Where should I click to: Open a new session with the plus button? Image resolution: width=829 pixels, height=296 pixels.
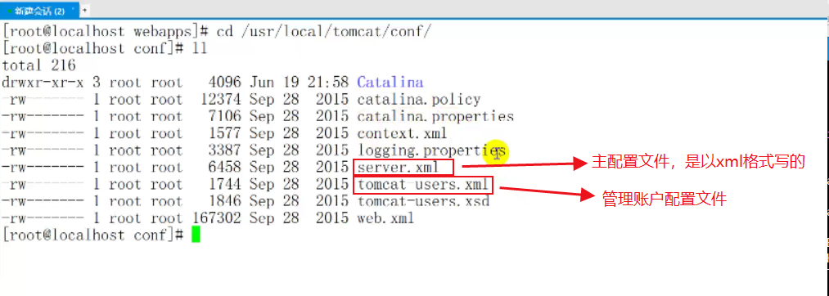tap(84, 10)
